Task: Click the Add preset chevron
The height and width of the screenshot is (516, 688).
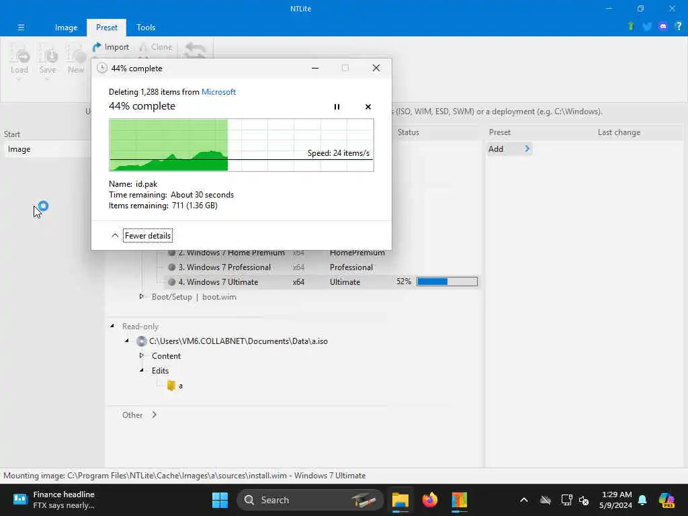Action: point(527,148)
